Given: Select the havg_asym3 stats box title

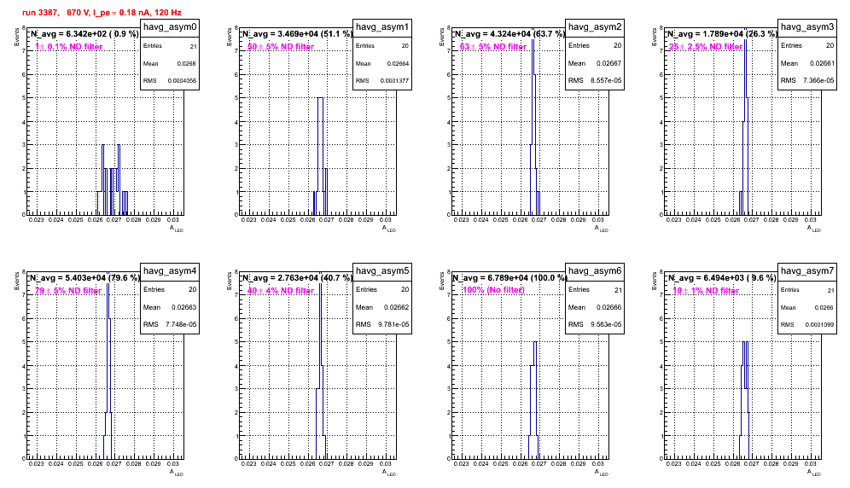Looking at the screenshot, I should (x=807, y=27).
